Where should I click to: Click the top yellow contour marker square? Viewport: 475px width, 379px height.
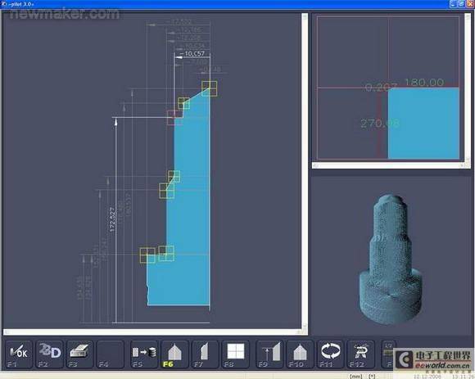[210, 88]
